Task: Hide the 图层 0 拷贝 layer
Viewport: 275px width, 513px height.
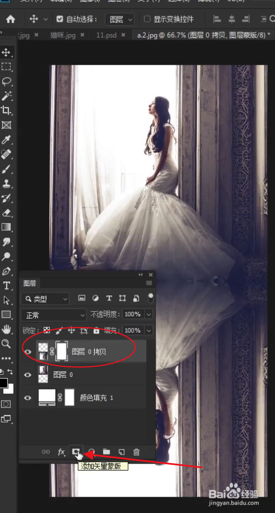Action: point(28,351)
